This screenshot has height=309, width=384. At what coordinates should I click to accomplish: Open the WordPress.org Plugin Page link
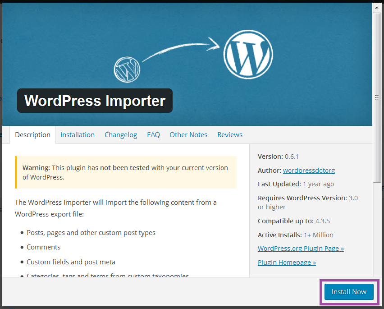[301, 249]
